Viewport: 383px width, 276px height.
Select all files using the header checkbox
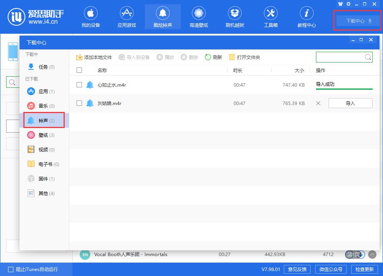(x=80, y=70)
